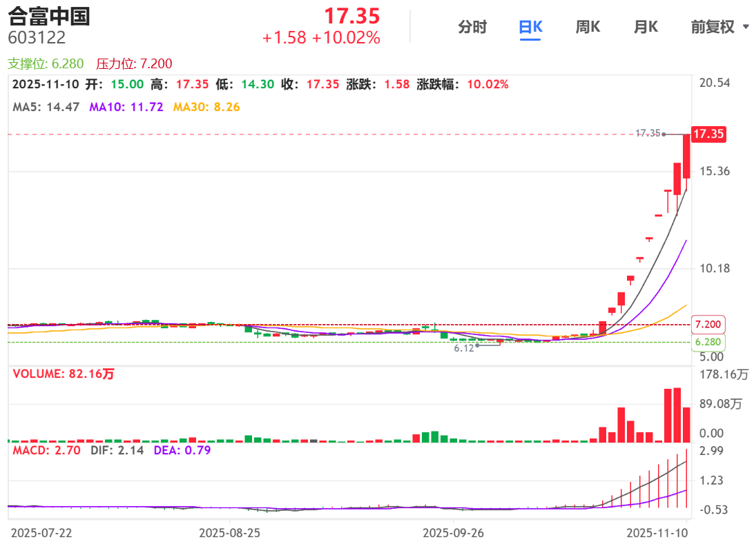Click the 17.35 high price marker on chart
The width and height of the screenshot is (754, 546).
point(648,133)
